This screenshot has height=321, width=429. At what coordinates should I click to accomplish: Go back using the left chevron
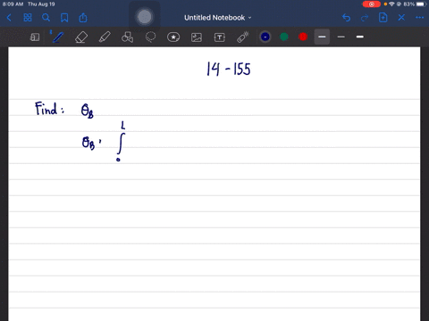(x=9, y=18)
